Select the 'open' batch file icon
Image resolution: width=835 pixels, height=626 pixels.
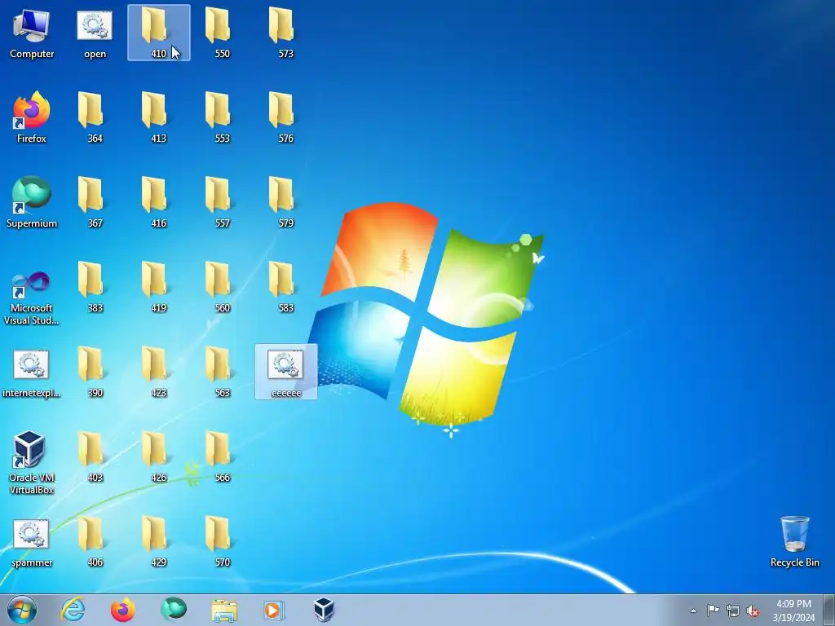pos(95,33)
